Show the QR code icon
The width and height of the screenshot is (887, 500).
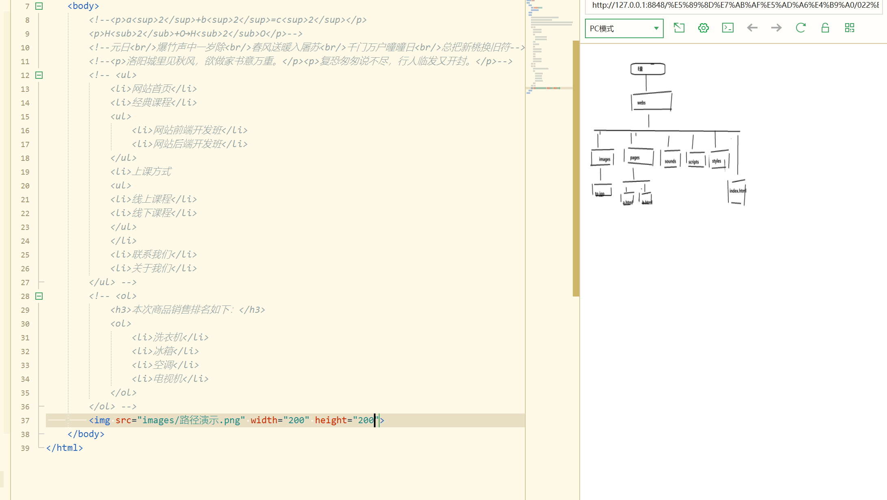click(849, 28)
